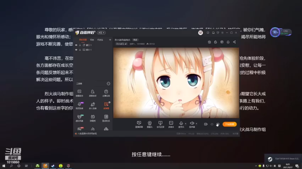Toggle lock of 图片 1 layer
Image resolution: width=302 pixels, height=169 pixels.
coord(80,50)
